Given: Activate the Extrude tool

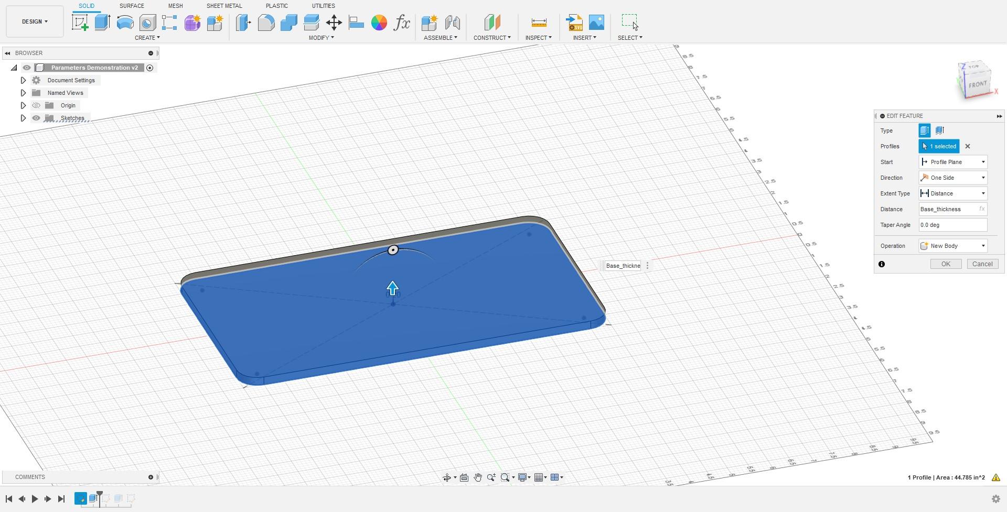Looking at the screenshot, I should 102,23.
